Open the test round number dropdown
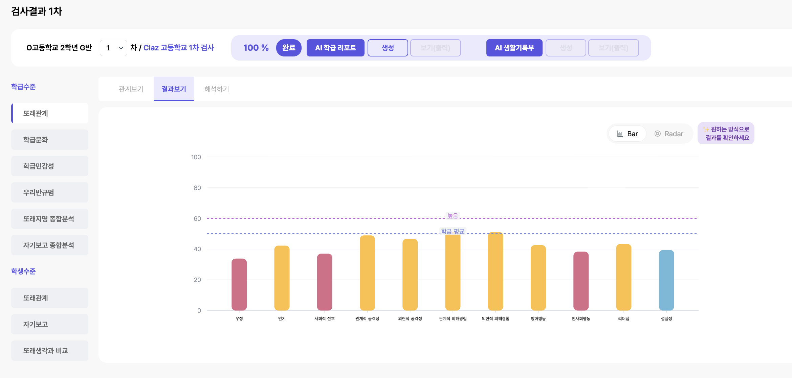792x378 pixels. [113, 48]
